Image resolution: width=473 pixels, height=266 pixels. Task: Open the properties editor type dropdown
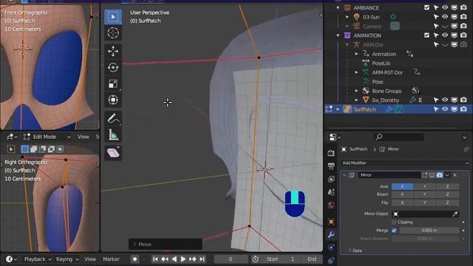[335, 137]
